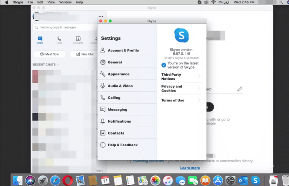Click the pencil edit icon in main window
The width and height of the screenshot is (289, 186).
pos(240,89)
